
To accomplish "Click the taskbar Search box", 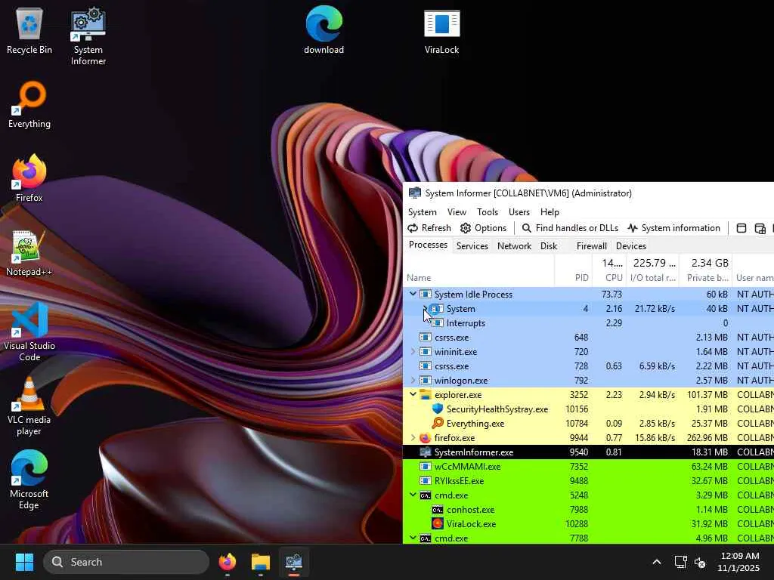I will click(125, 562).
